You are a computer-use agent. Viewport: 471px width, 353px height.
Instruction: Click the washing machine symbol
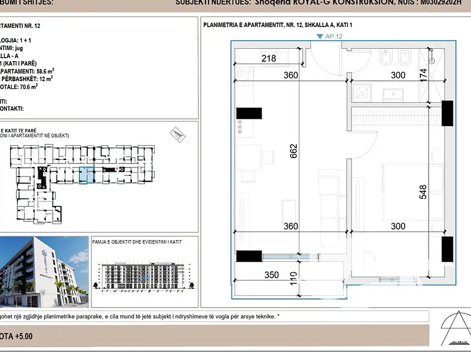pos(361,94)
